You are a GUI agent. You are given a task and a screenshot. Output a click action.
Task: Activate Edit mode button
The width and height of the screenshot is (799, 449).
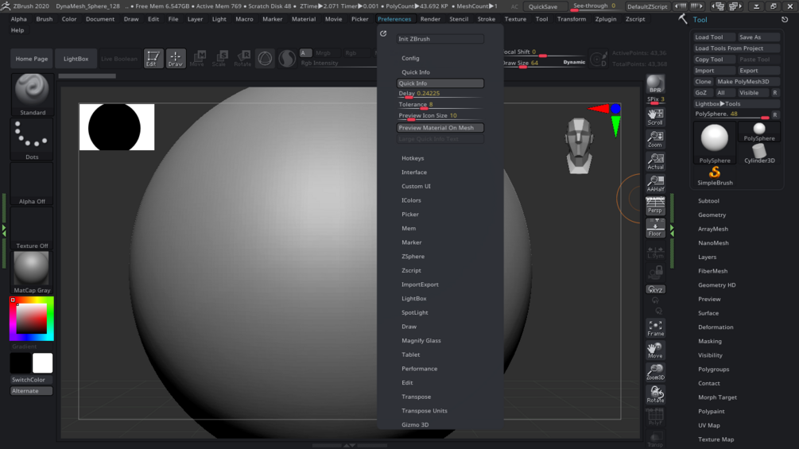(153, 59)
